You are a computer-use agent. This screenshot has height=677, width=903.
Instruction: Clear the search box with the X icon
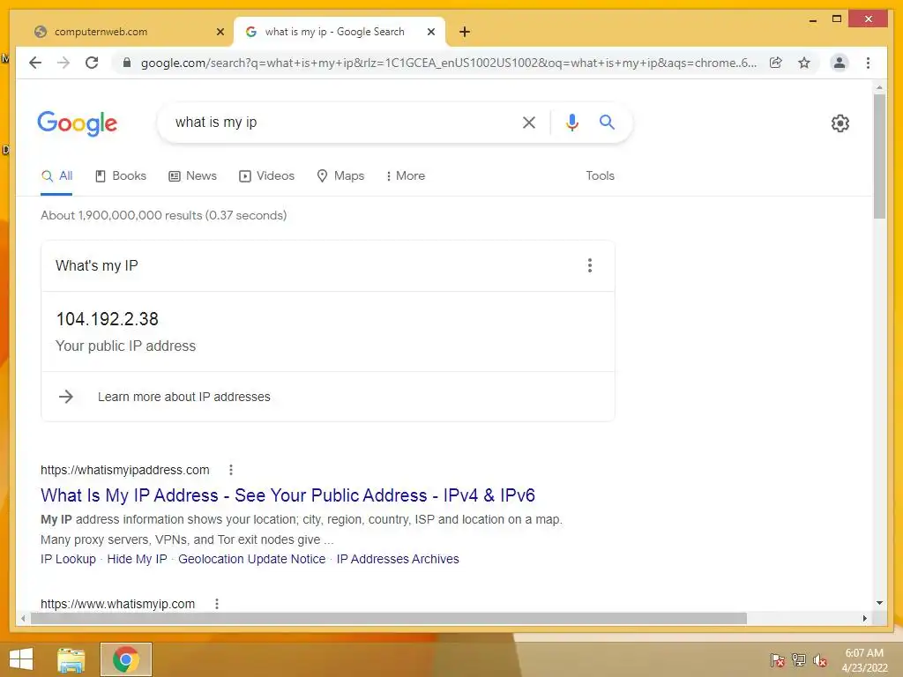point(529,122)
